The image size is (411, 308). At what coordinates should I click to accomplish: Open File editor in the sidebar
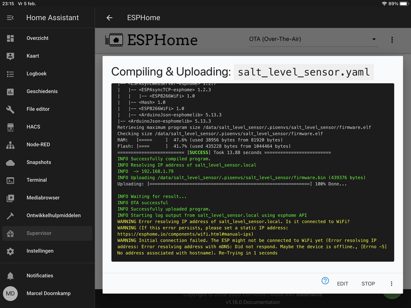point(47,109)
